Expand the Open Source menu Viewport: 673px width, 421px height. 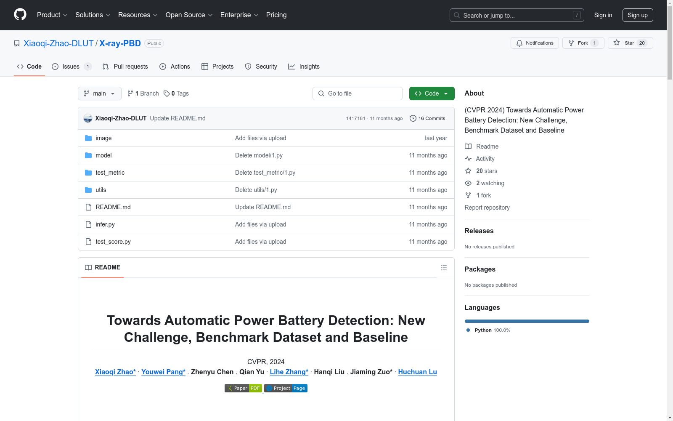click(x=189, y=15)
